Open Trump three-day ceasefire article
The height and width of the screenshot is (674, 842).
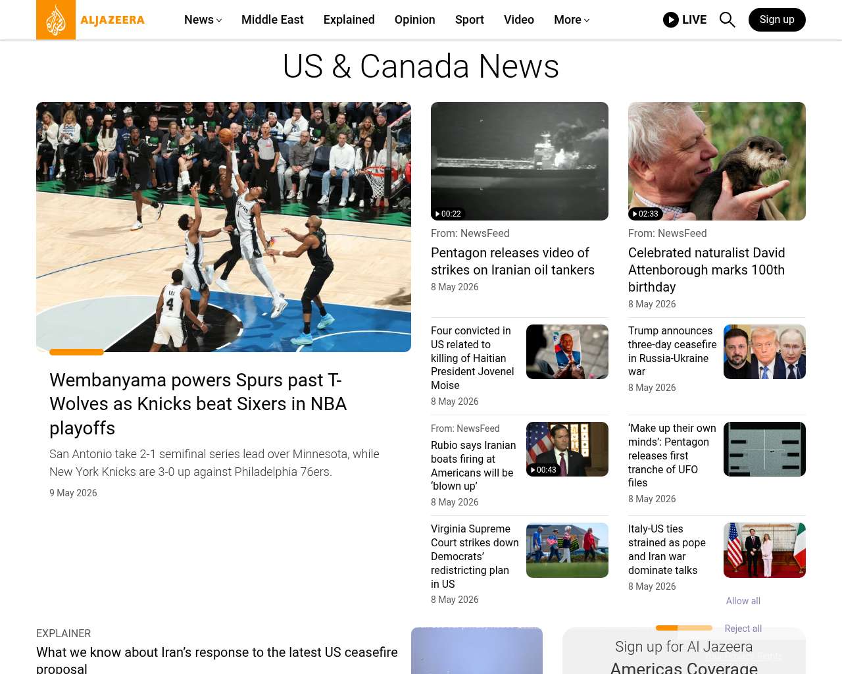(672, 351)
